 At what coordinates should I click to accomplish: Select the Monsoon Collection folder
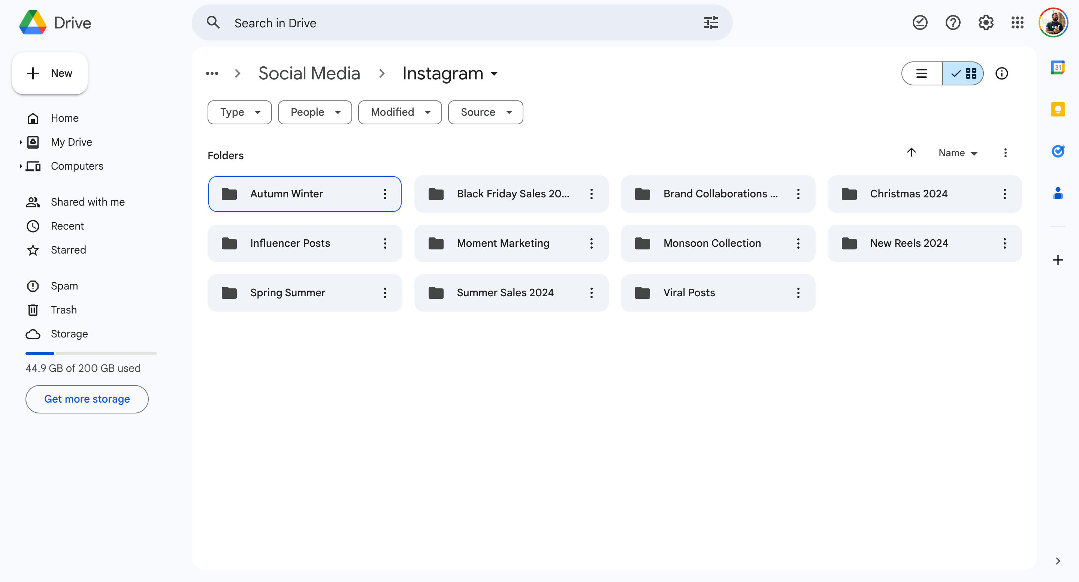pyautogui.click(x=717, y=243)
